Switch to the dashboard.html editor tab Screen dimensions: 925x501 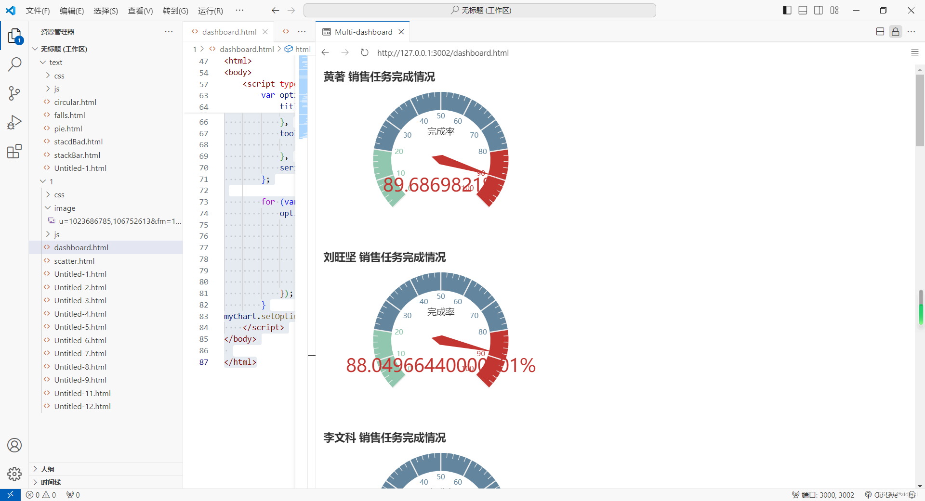coord(229,32)
